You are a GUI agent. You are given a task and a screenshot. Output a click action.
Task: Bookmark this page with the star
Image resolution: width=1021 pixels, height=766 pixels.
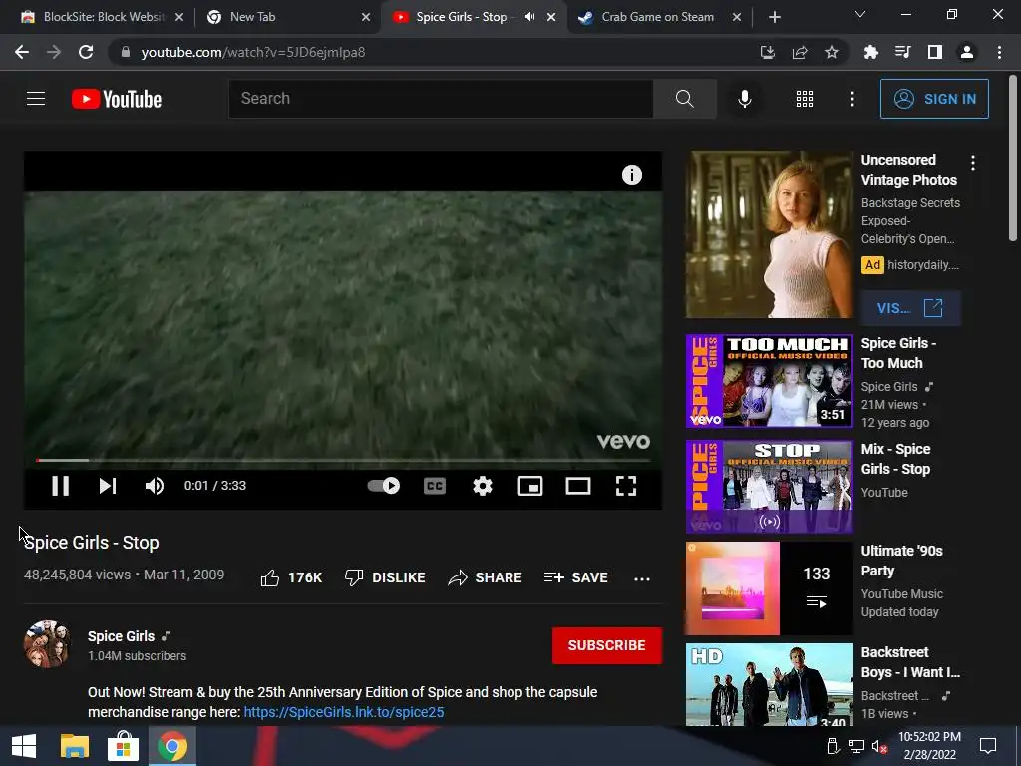pos(832,52)
